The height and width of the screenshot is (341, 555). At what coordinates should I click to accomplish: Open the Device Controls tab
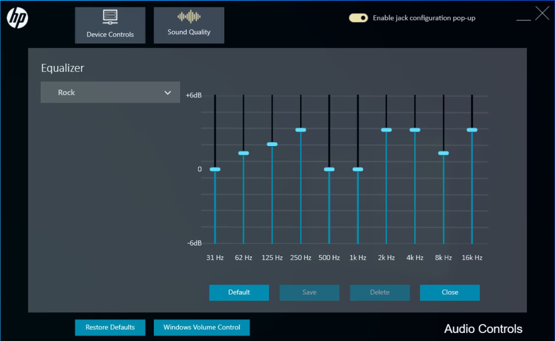(110, 25)
